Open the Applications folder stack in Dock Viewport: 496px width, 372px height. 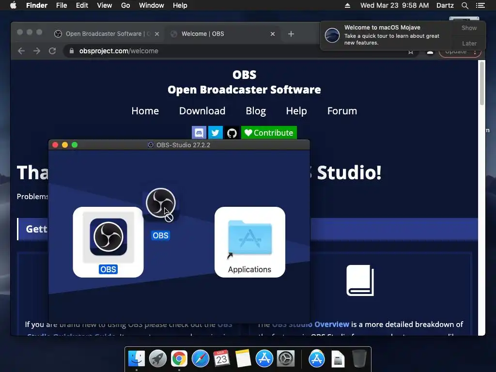tap(317, 359)
